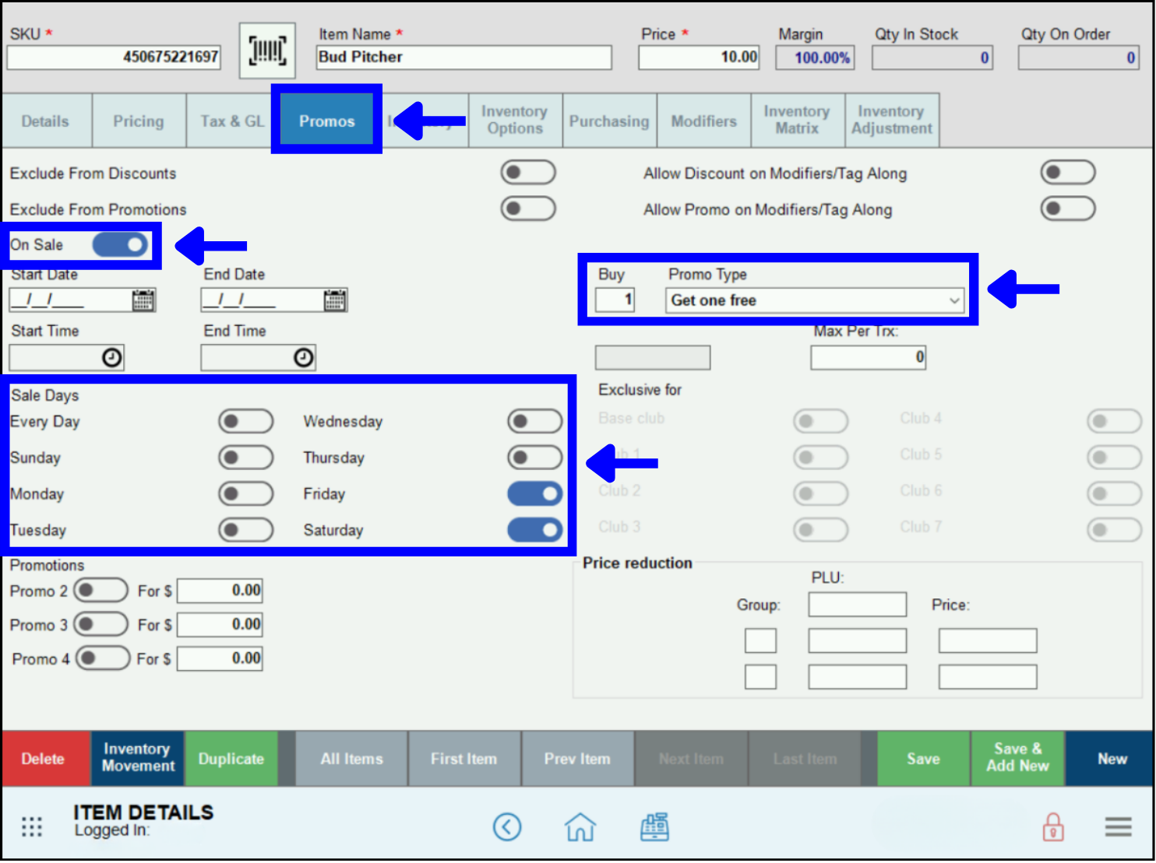Disable the Friday sale day toggle
Viewport: 1156px width, 863px height.
coord(535,494)
